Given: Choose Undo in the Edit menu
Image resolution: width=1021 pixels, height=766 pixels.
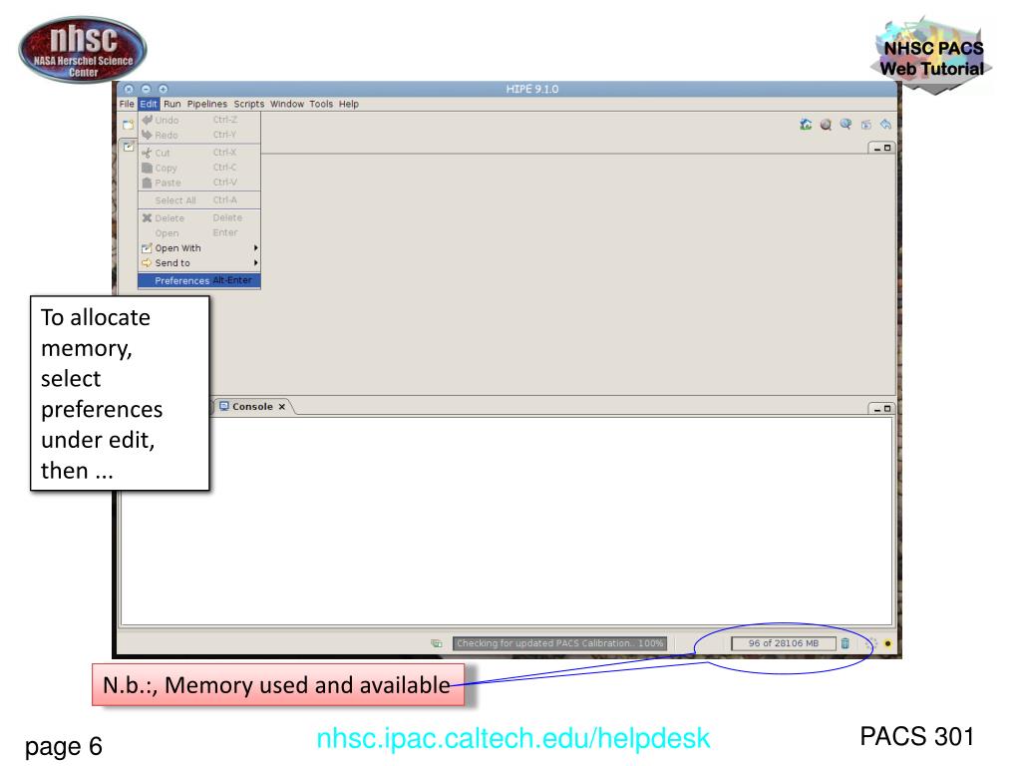Looking at the screenshot, I should click(199, 120).
